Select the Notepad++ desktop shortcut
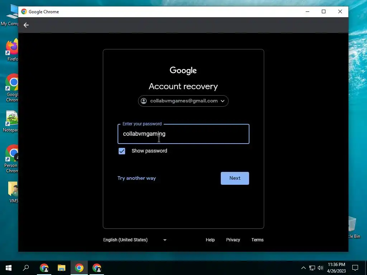This screenshot has width=367, height=275. 11,121
